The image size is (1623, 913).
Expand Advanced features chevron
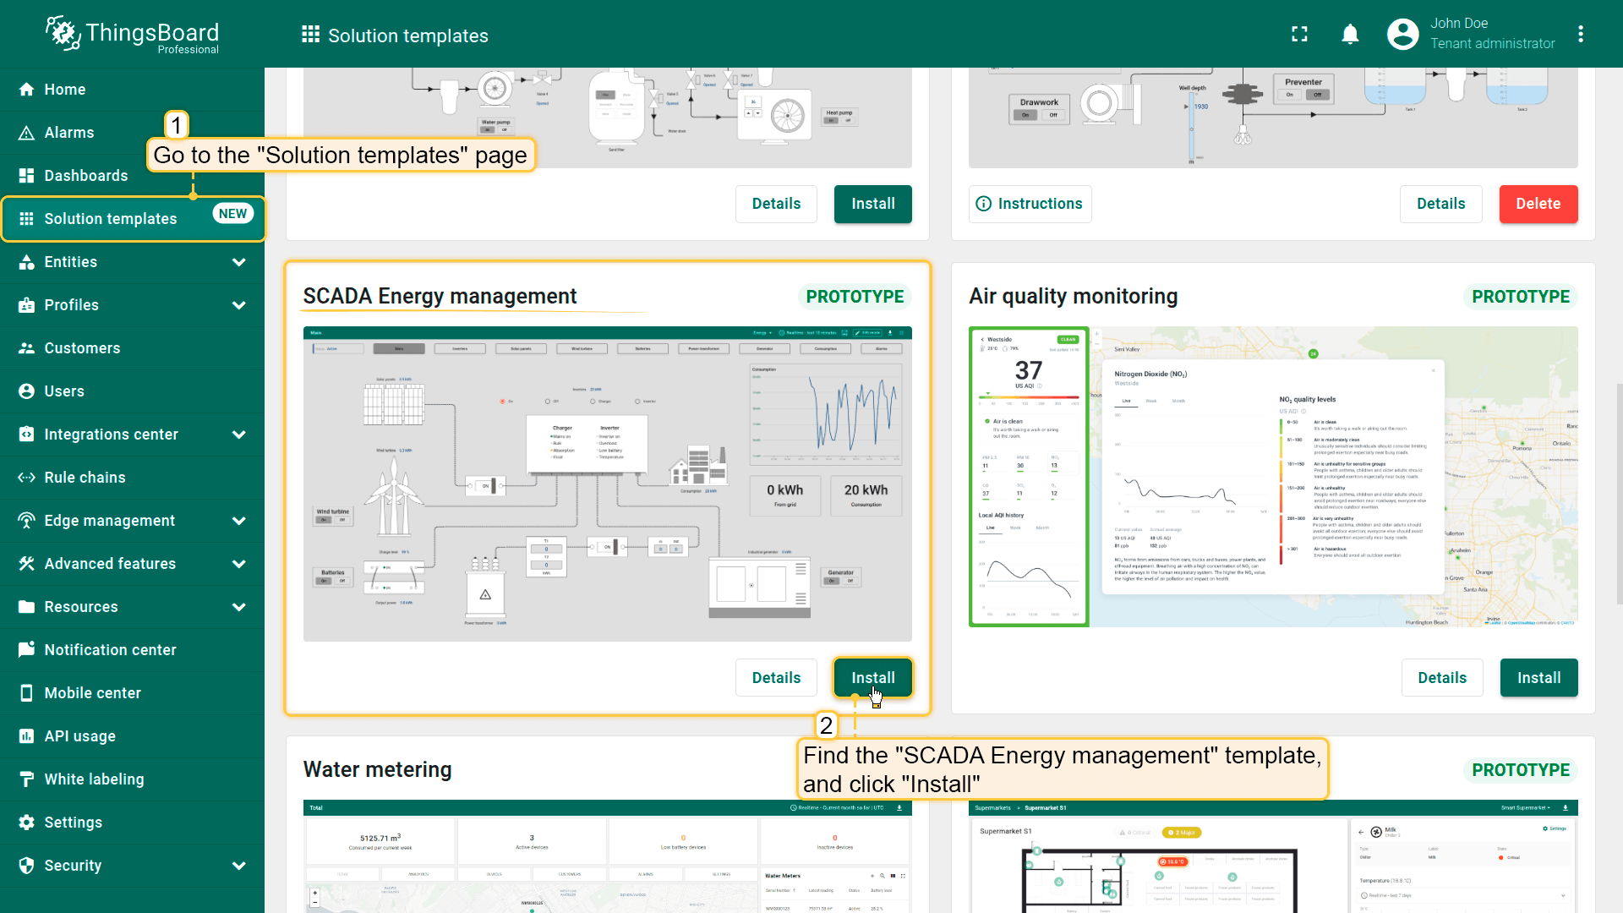click(x=239, y=564)
